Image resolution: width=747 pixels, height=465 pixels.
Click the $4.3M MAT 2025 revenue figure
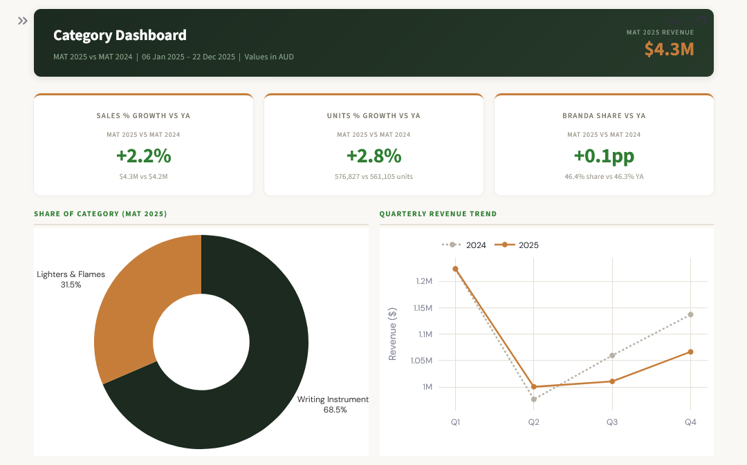[x=668, y=49]
